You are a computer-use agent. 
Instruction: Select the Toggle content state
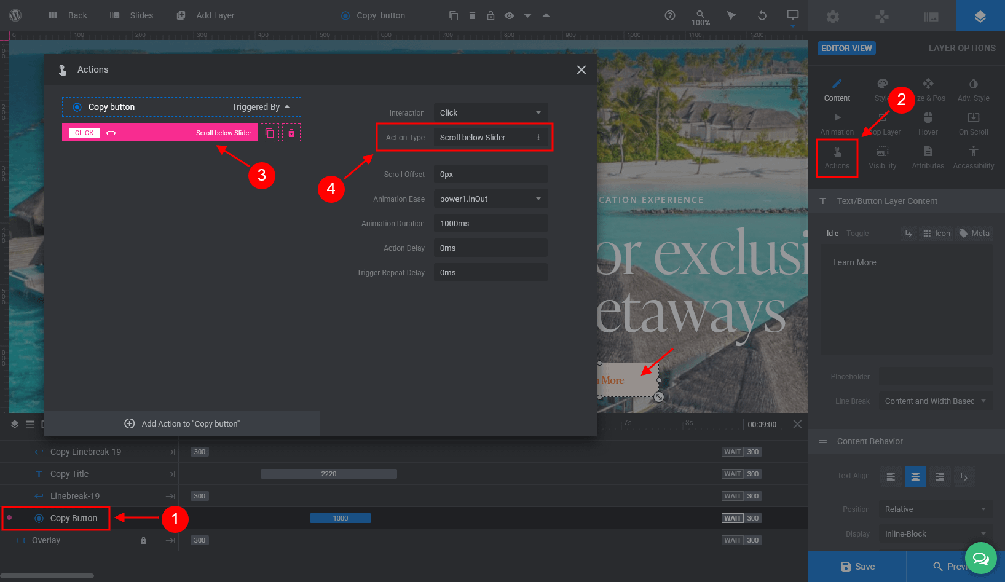[857, 234]
